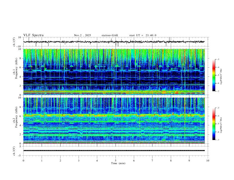This screenshot has width=234, height=180.
Task: Click inside the ch.1 spectrogram panel
Action: 114,72
